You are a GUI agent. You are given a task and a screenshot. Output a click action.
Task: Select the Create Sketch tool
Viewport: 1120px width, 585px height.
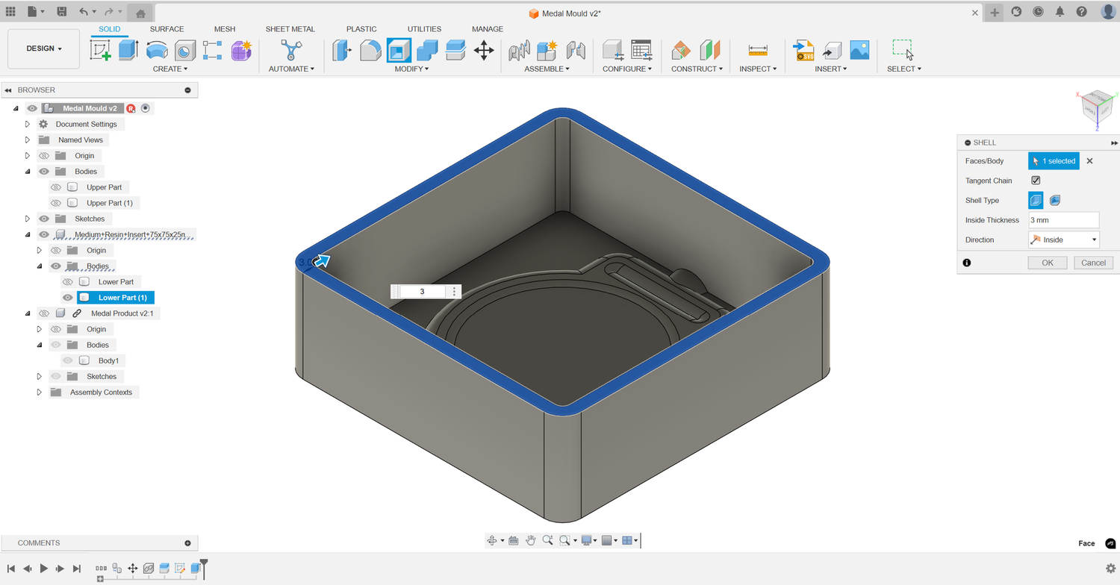[x=101, y=50]
